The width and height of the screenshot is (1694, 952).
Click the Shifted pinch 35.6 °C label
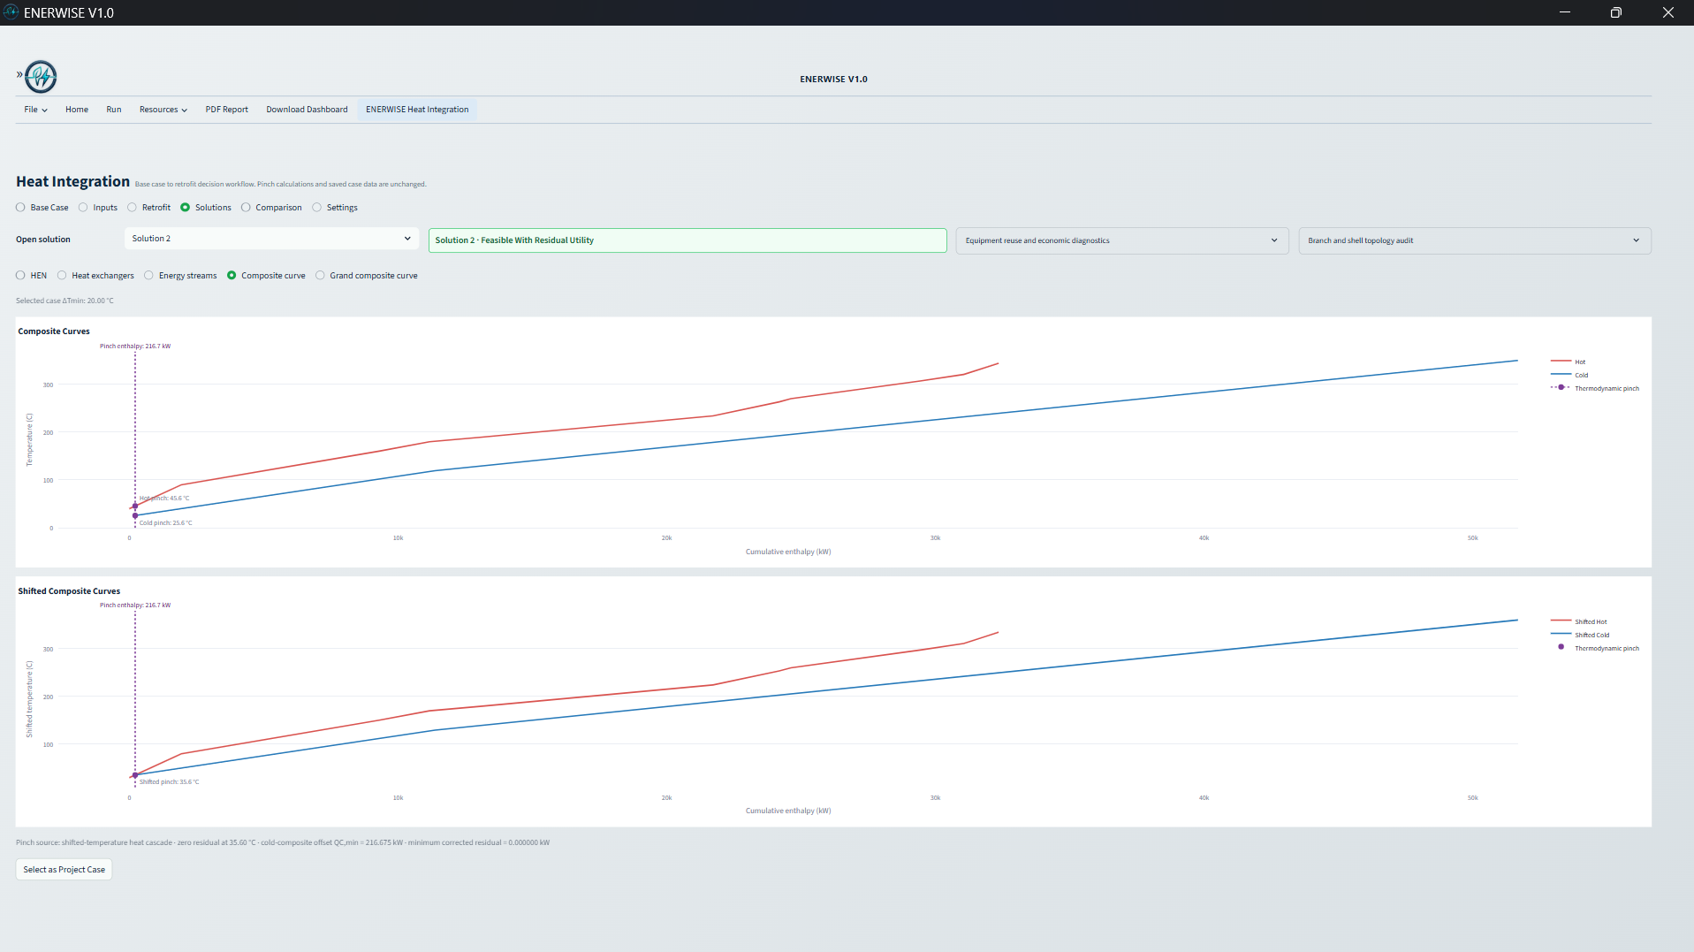(169, 782)
